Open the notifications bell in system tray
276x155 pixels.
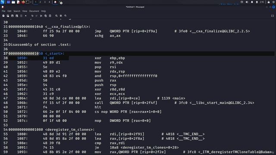click(252, 2)
